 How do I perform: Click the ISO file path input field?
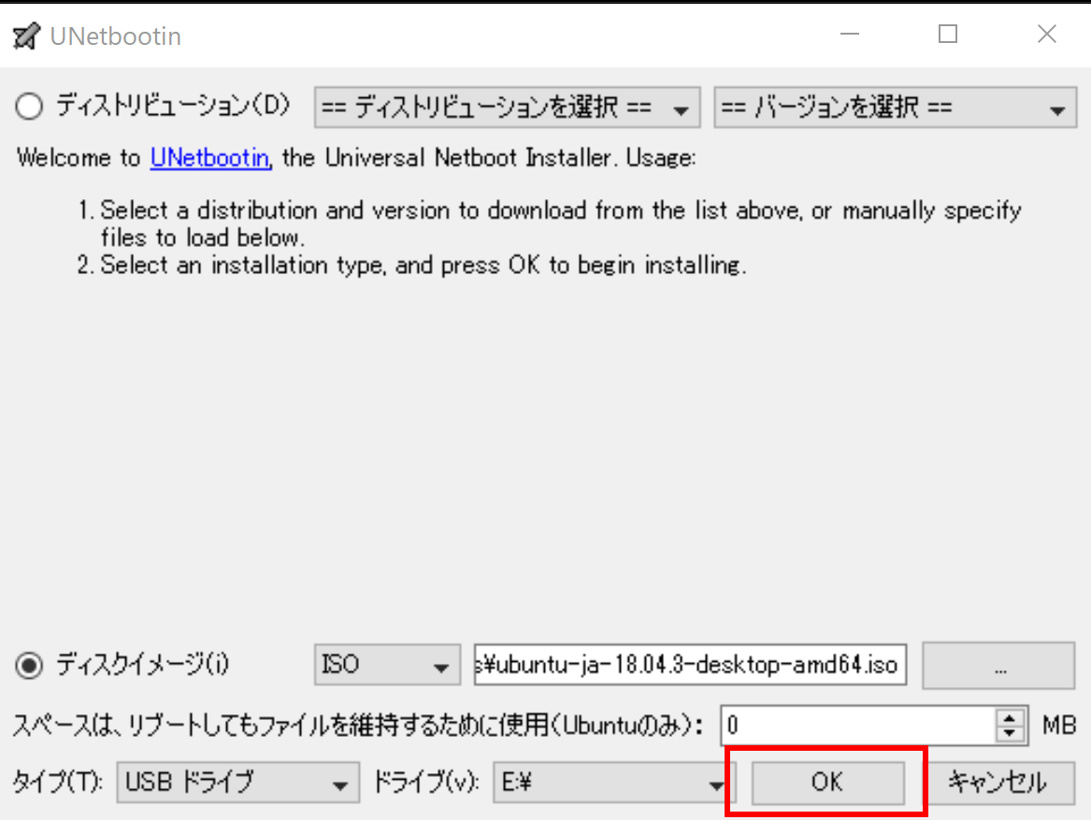click(x=690, y=665)
